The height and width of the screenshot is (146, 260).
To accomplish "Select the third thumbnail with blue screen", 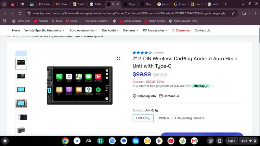I will point(21,91).
